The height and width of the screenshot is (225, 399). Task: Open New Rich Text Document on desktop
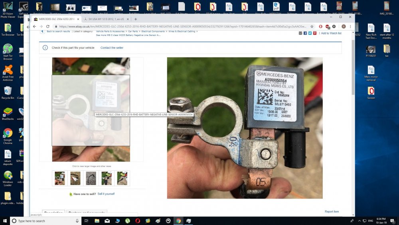coord(371,31)
